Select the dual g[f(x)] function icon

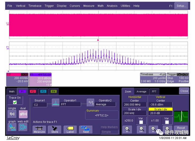(23, 114)
